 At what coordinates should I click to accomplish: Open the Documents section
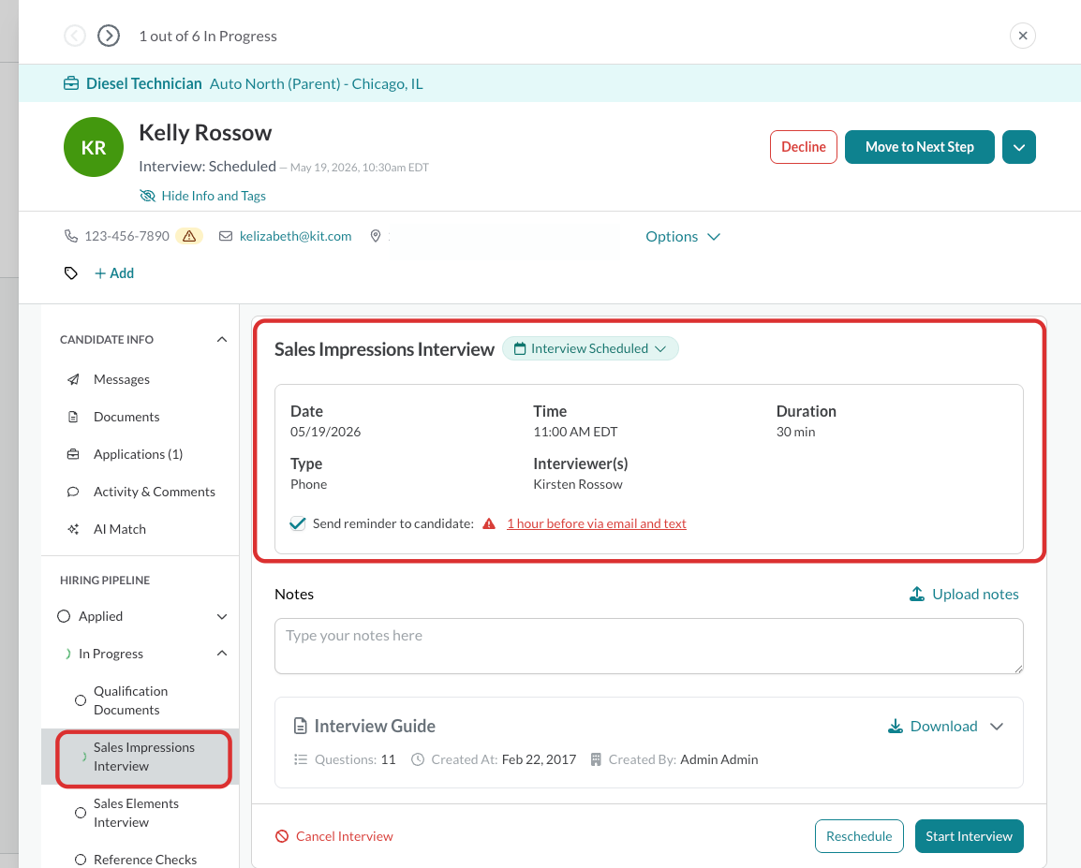tap(126, 417)
